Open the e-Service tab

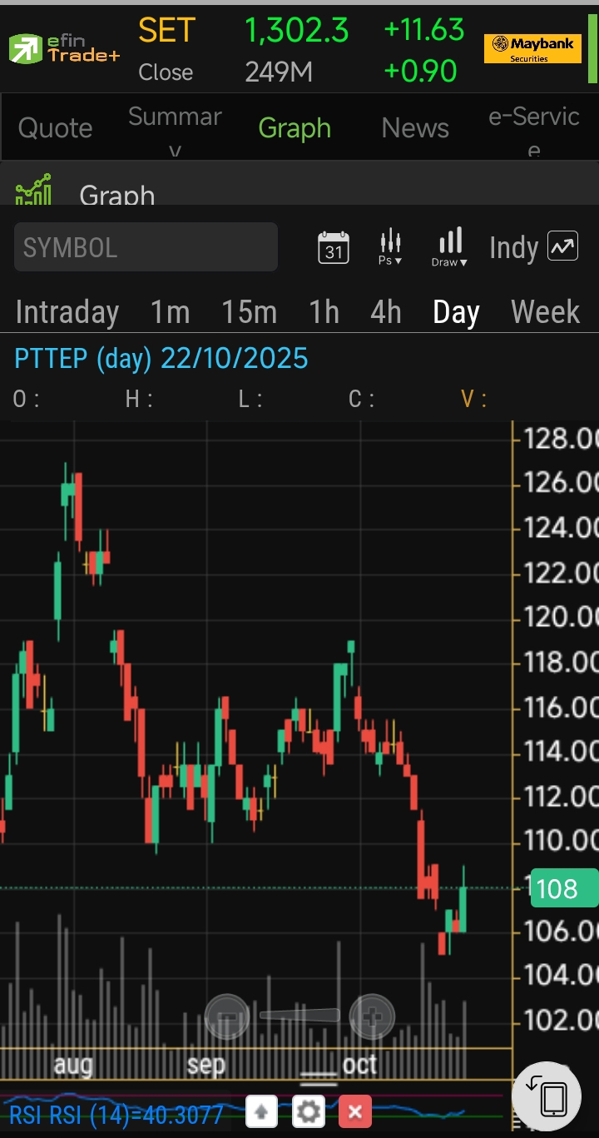coord(534,132)
